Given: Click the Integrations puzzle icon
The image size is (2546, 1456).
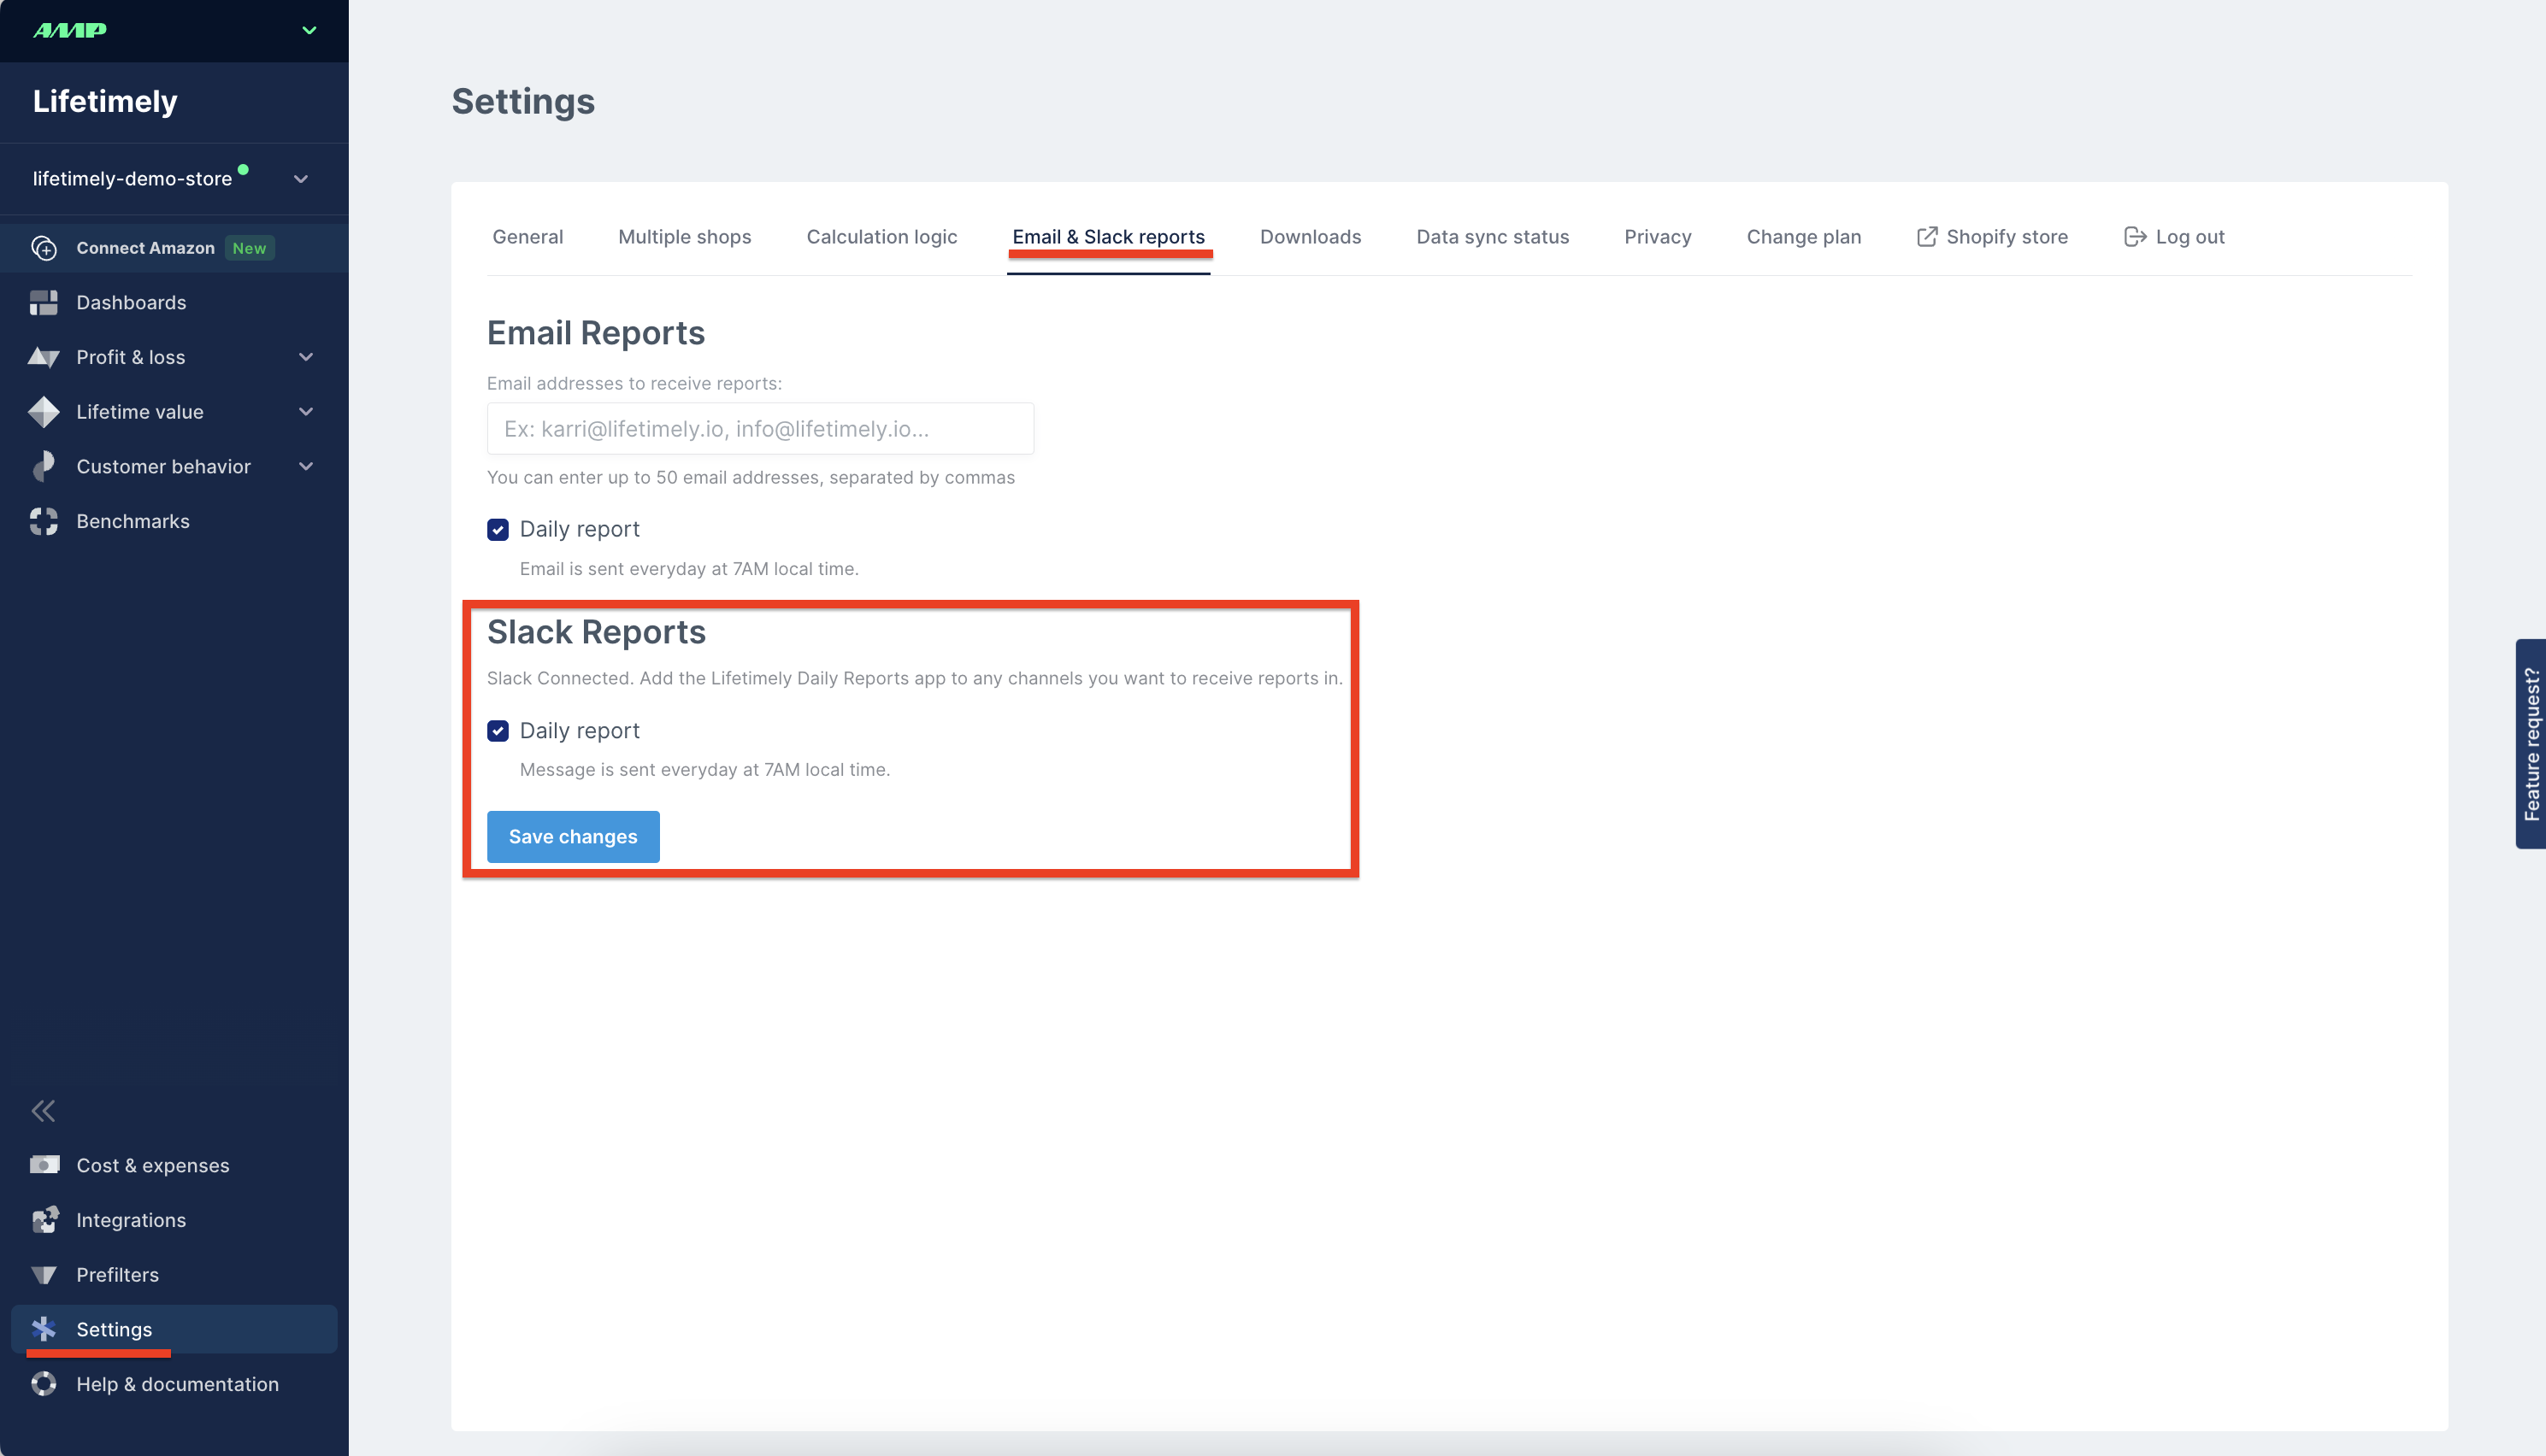Looking at the screenshot, I should coord(44,1220).
